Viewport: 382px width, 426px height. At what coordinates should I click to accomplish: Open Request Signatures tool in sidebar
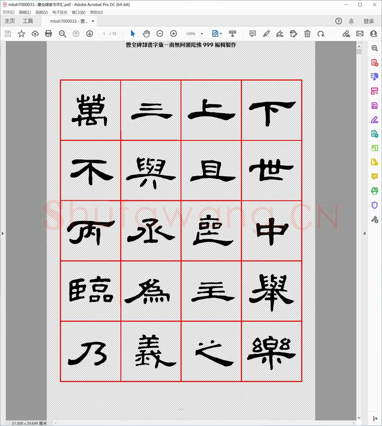tap(374, 134)
